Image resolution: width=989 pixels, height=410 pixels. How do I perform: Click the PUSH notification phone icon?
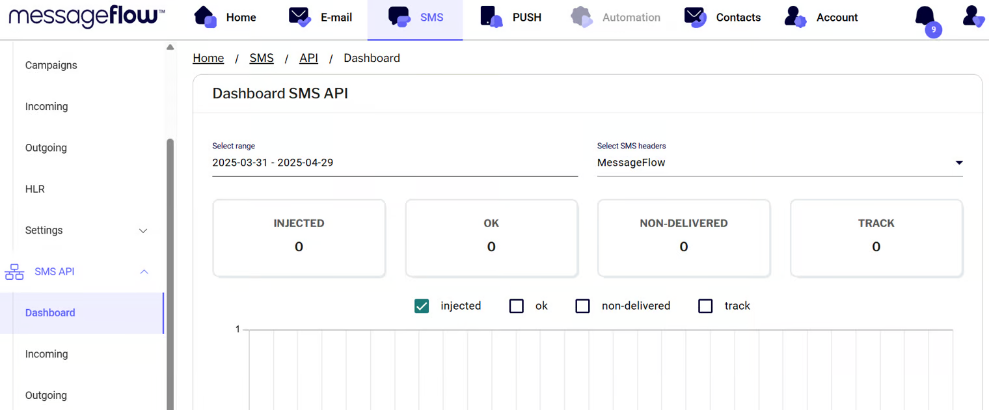point(491,17)
